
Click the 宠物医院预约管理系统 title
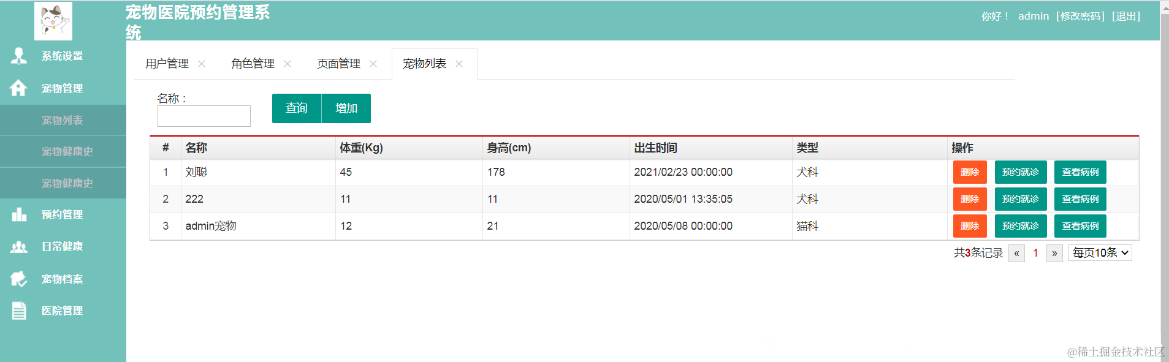[x=197, y=22]
